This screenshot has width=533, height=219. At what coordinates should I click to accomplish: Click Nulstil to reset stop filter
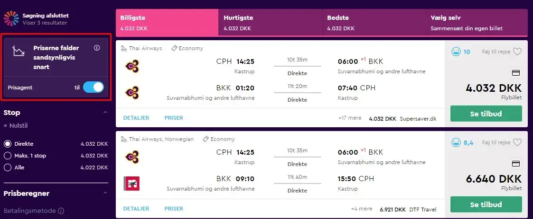click(16, 126)
